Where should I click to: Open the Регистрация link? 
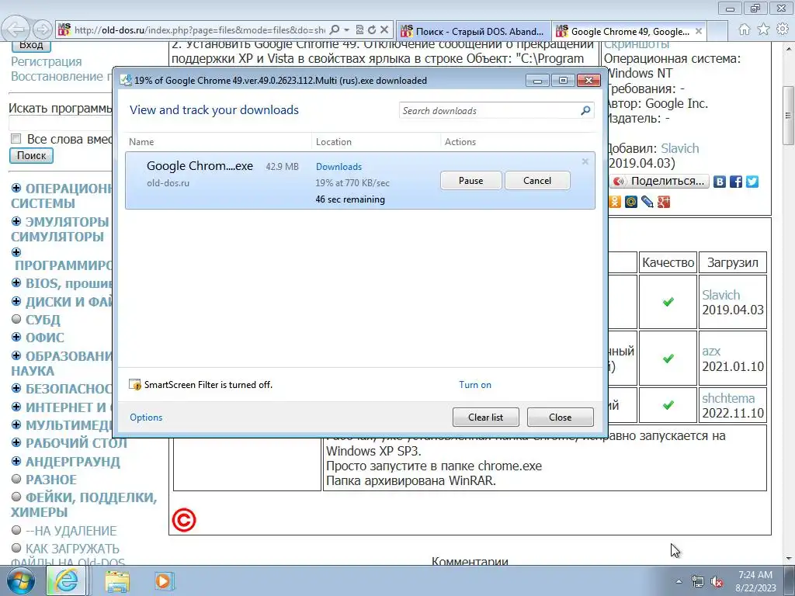click(46, 62)
